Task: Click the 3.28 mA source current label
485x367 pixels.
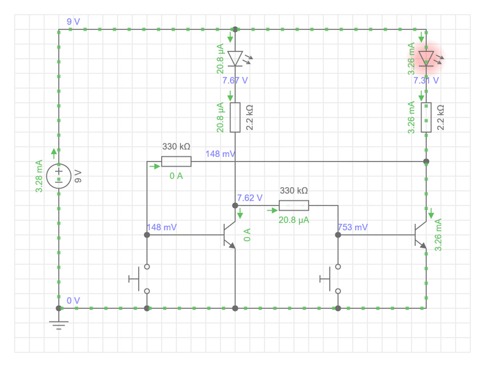Action: point(39,176)
